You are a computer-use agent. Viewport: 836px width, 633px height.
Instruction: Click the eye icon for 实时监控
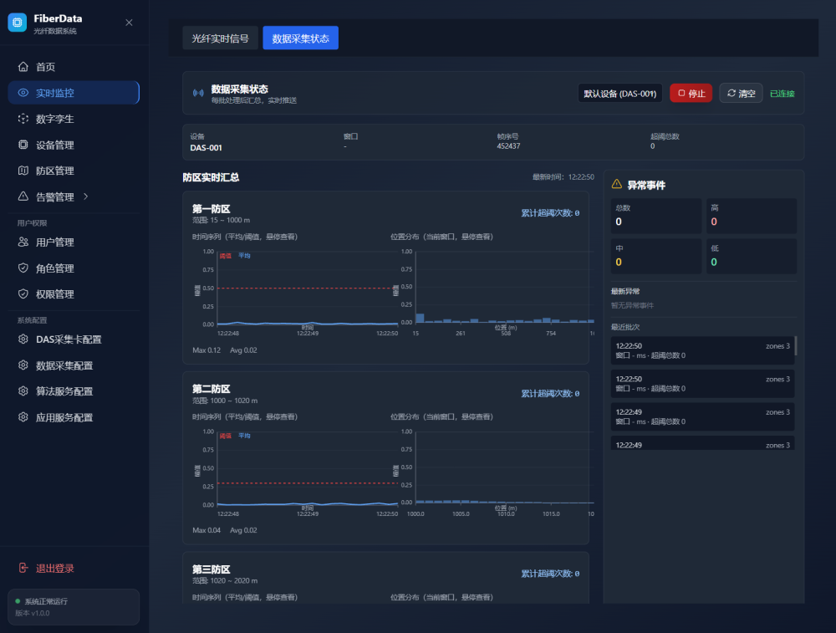23,93
